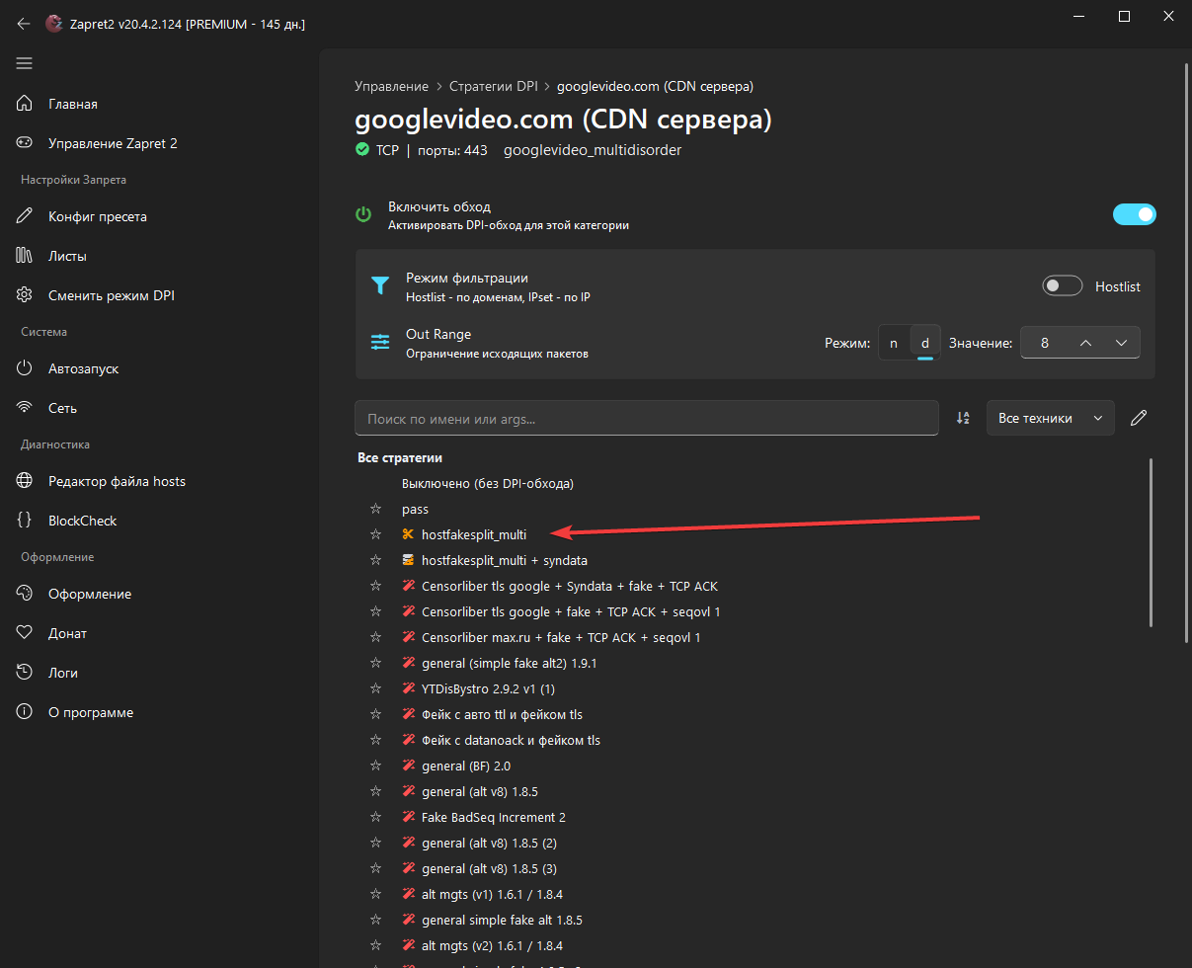
Task: View the Логи page
Action: click(62, 673)
